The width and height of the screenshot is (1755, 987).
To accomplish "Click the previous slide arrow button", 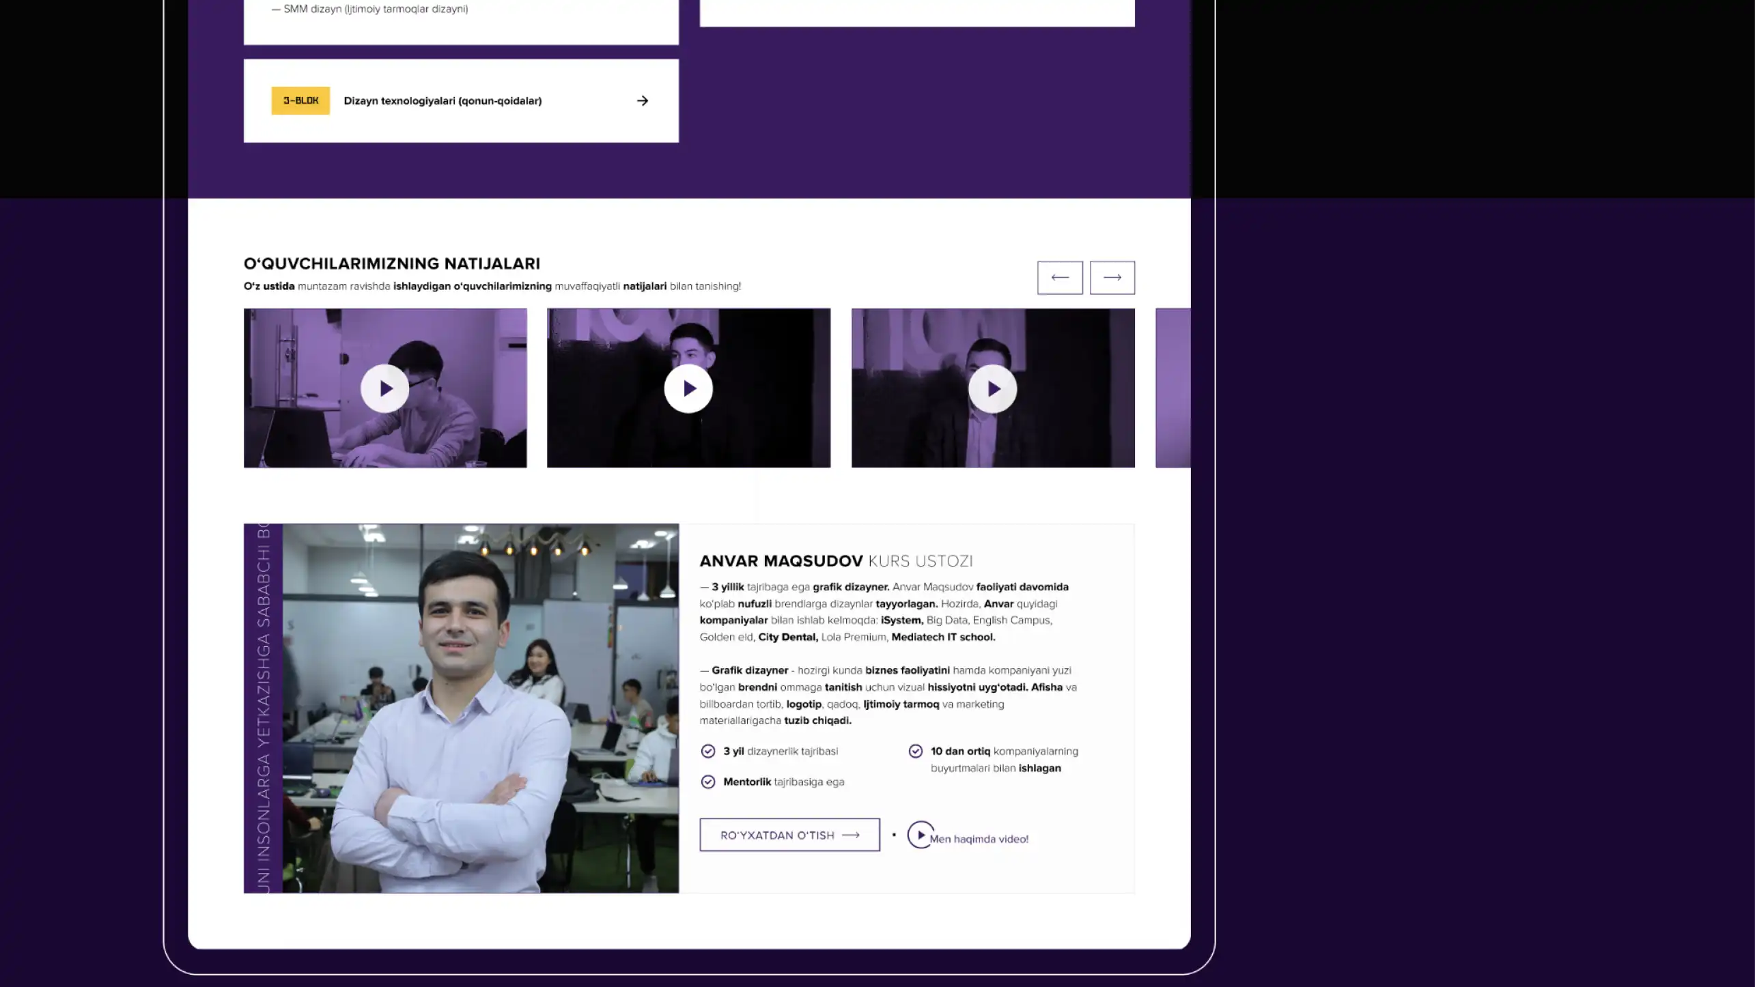I will pos(1059,277).
